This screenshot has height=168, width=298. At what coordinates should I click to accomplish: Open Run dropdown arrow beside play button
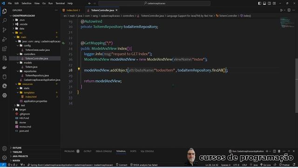click(x=284, y=10)
